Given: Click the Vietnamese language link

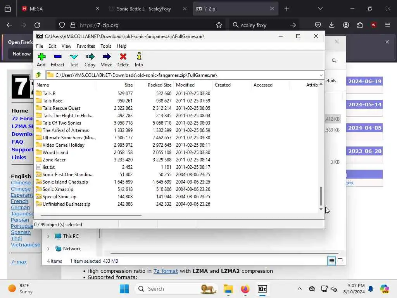Looking at the screenshot, I should click(x=25, y=245).
